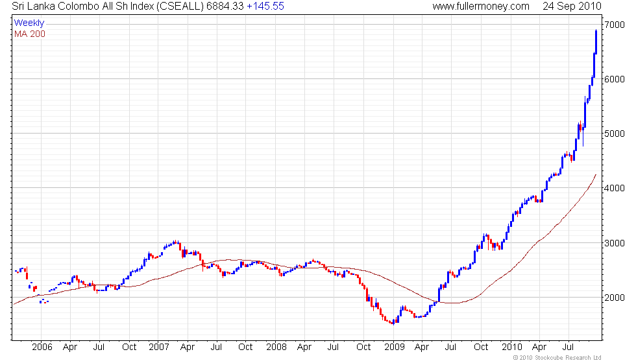Viewport: 636px width, 363px height.
Task: Click the index value 6884.33
Action: coord(225,6)
